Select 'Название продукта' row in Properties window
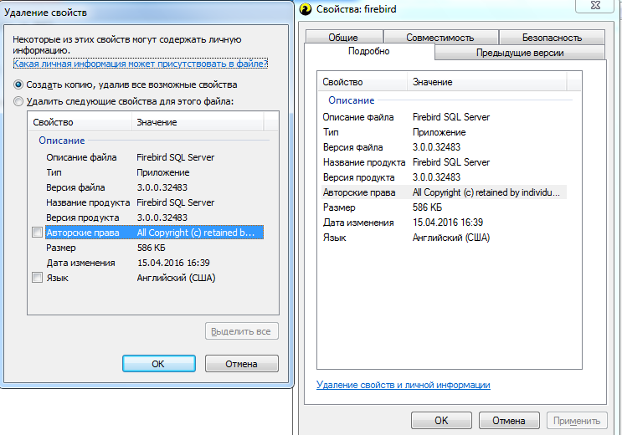Image resolution: width=622 pixels, height=435 pixels. click(444, 162)
